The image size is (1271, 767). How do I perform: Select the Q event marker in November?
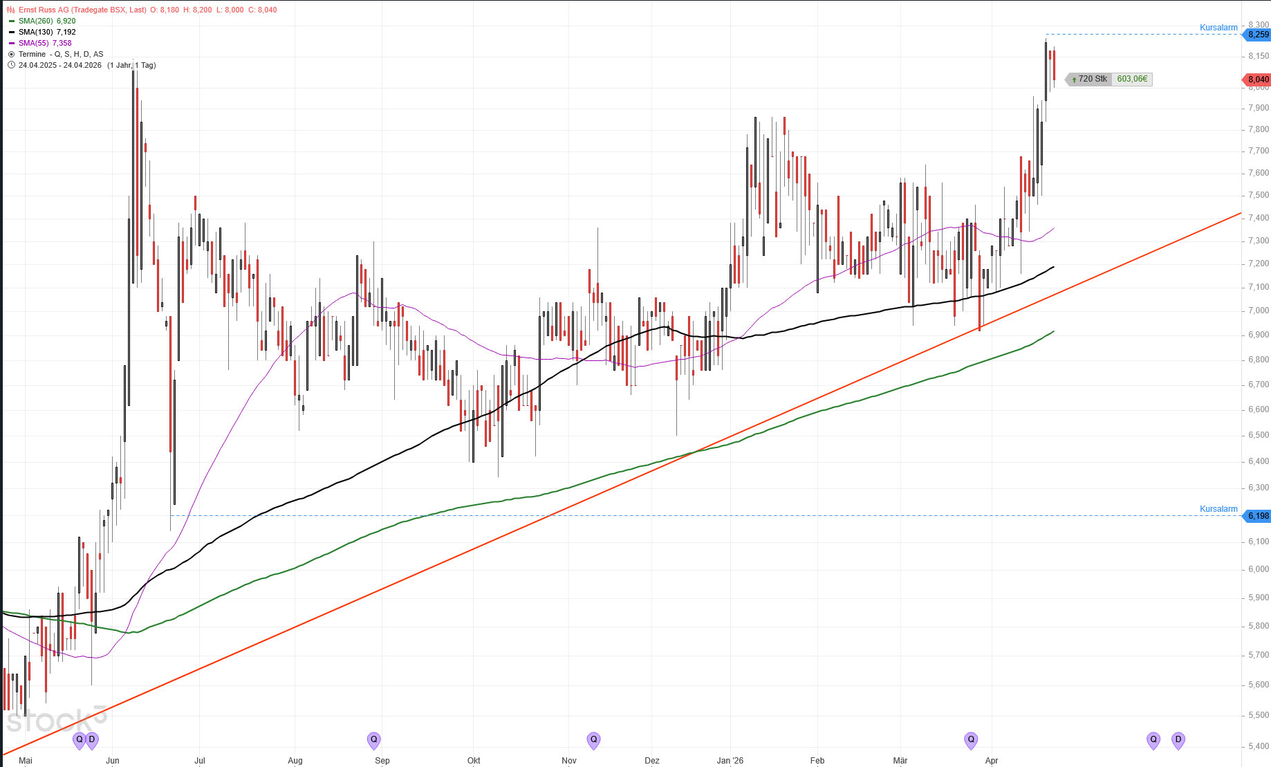[x=593, y=739]
